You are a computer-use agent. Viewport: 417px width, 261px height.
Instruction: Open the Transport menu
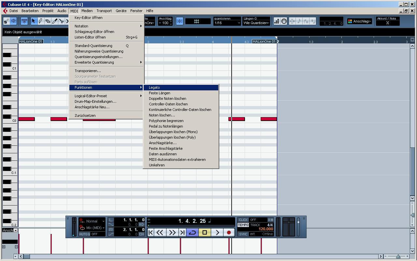tap(104, 11)
